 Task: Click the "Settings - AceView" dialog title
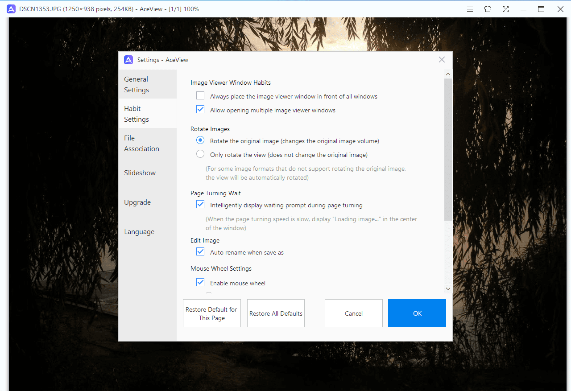(x=163, y=60)
